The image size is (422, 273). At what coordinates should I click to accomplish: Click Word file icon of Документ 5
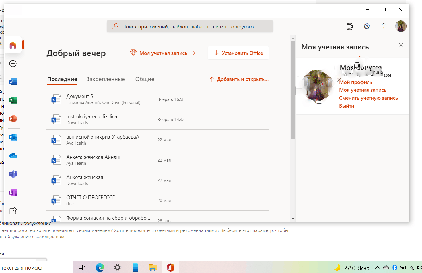56,99
